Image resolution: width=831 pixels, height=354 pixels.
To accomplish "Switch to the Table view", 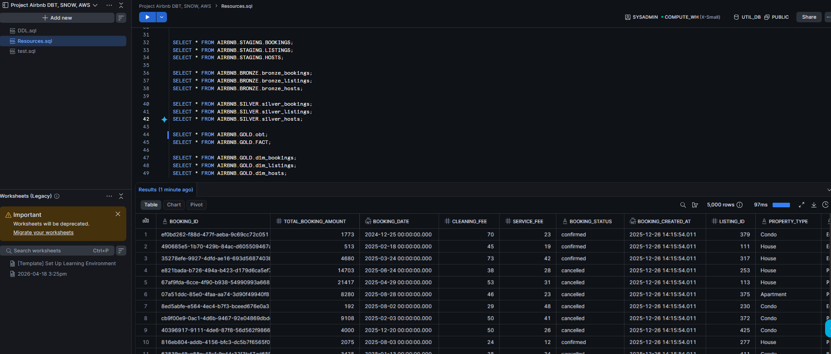I will coord(151,205).
